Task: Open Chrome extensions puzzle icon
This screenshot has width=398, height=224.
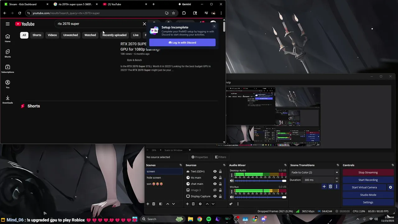Action: coord(184,13)
